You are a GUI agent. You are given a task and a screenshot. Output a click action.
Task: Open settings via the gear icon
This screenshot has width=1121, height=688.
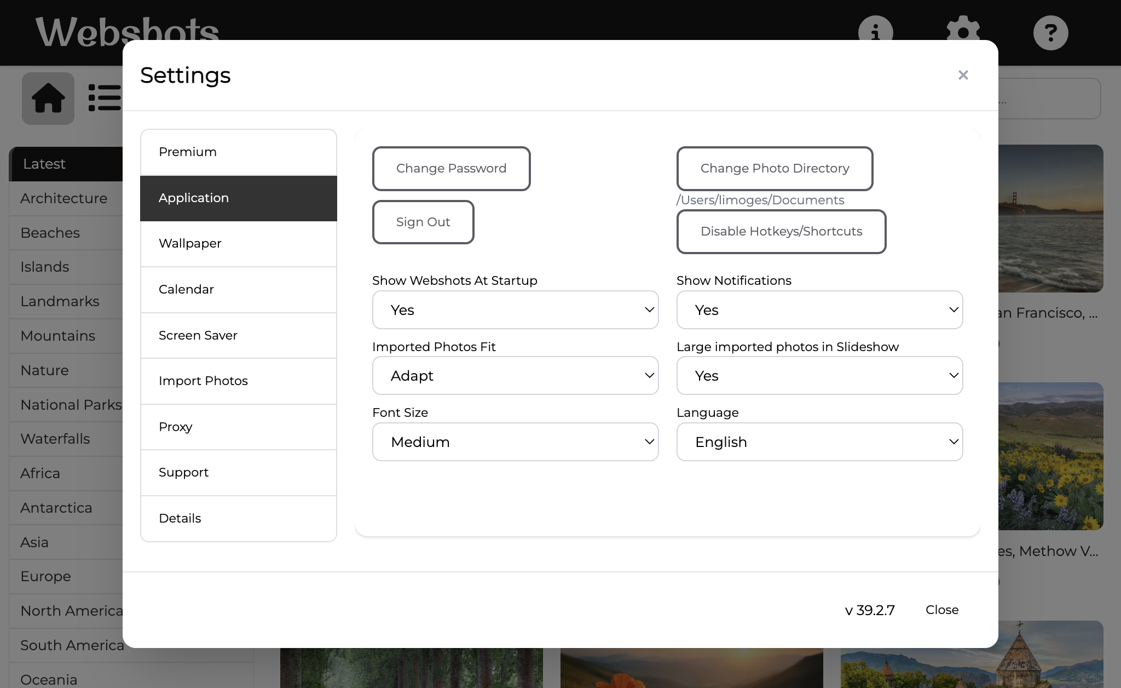963,28
